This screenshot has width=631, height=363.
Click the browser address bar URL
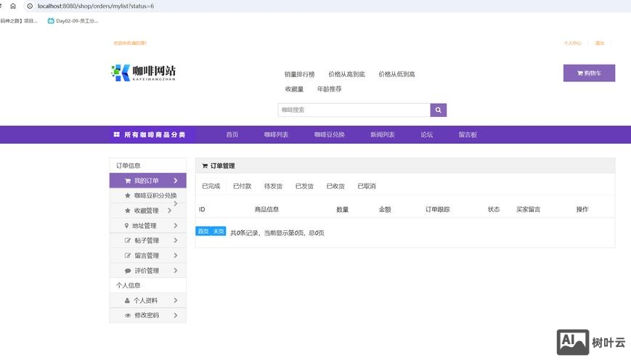point(96,6)
